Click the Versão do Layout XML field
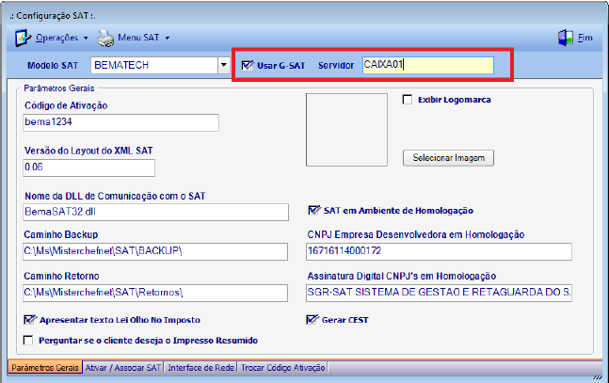Image resolution: width=609 pixels, height=383 pixels. (x=88, y=168)
